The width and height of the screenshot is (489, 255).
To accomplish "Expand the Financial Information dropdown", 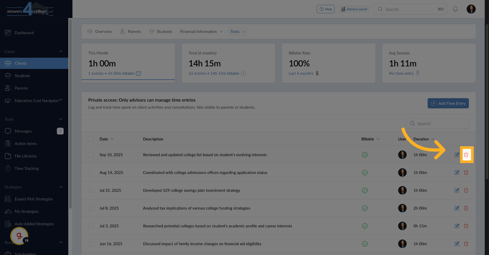I will pos(201,32).
